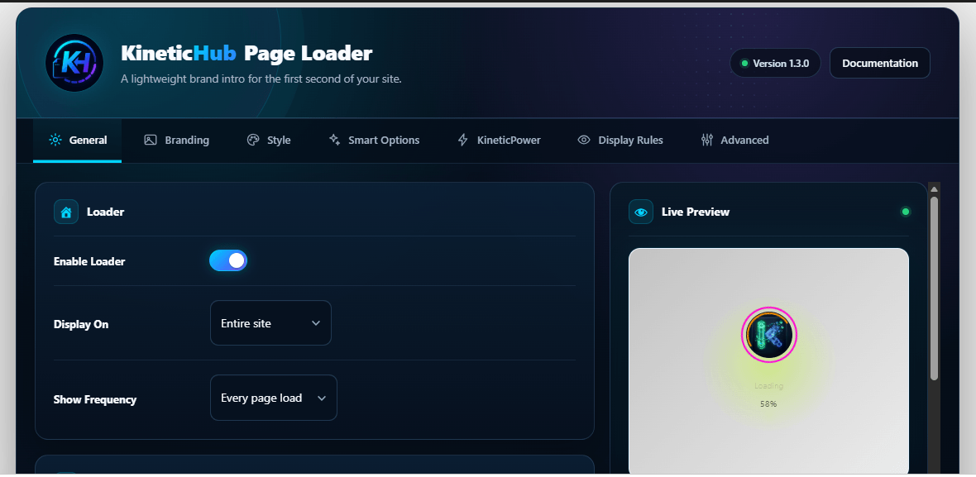This screenshot has height=477, width=976.
Task: Click the Branding tab image icon
Action: pos(150,140)
